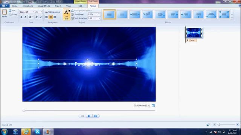Viewport: 241px width, 135px height.
Task: Select the eighth text effect thumbnail
Action: 198,15
